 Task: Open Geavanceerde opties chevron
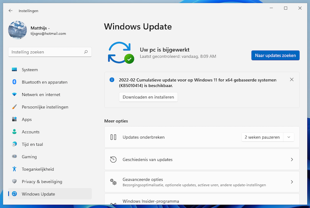pyautogui.click(x=292, y=182)
